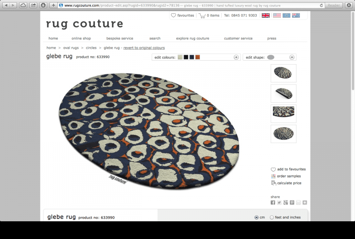This screenshot has height=239, width=355.
Task: Open a new tab with the plus button
Action: coord(53,5)
